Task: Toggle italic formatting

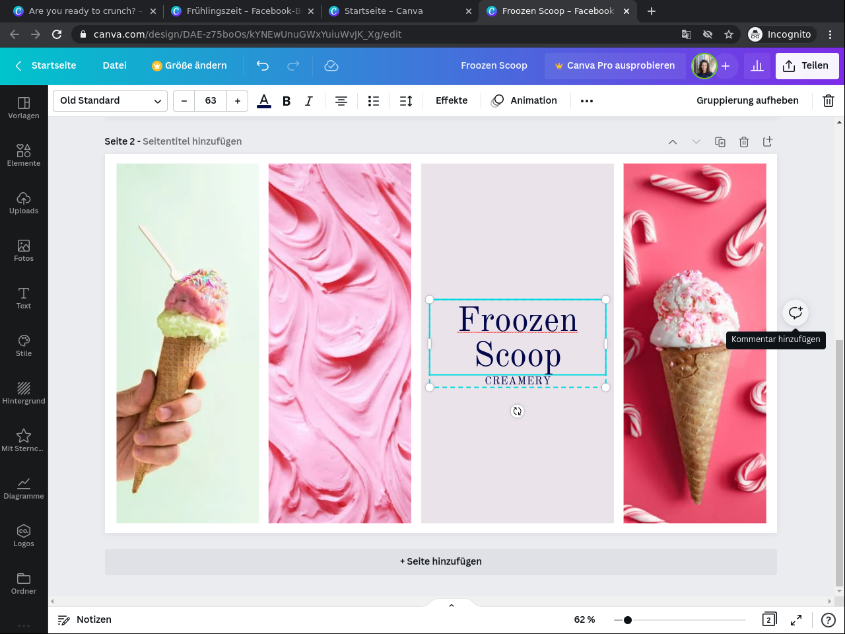Action: (308, 100)
